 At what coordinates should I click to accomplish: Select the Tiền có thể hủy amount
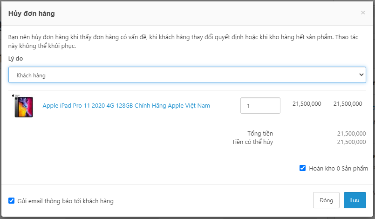point(351,142)
